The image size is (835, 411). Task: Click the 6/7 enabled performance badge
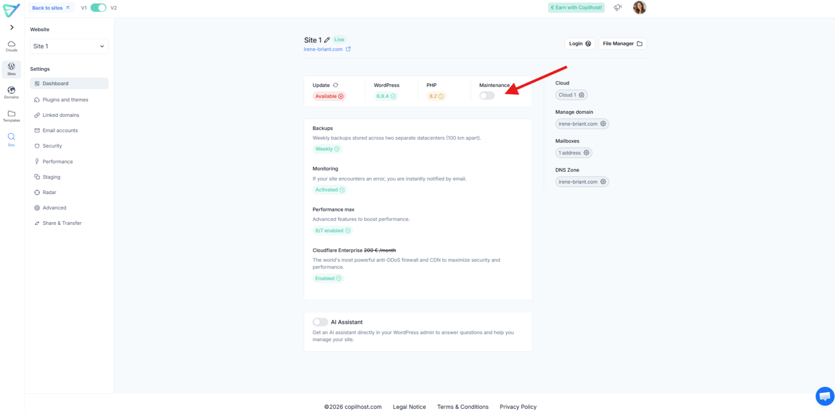[x=332, y=231]
